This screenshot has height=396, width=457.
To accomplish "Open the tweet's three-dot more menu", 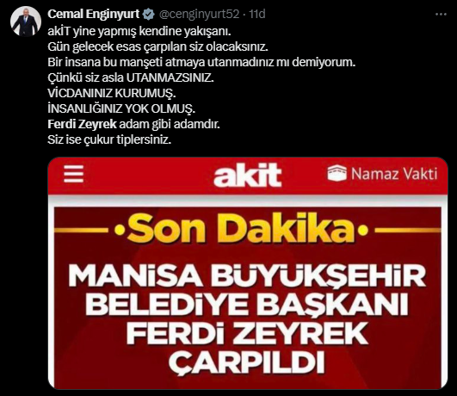I will [441, 14].
